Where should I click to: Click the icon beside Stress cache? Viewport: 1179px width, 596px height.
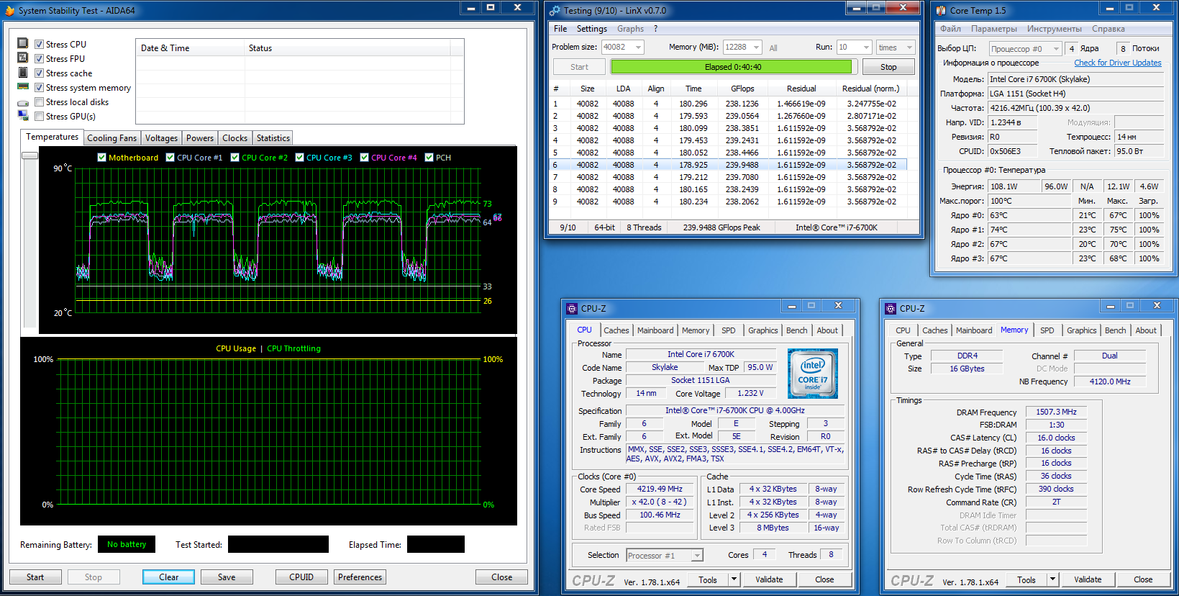(23, 73)
